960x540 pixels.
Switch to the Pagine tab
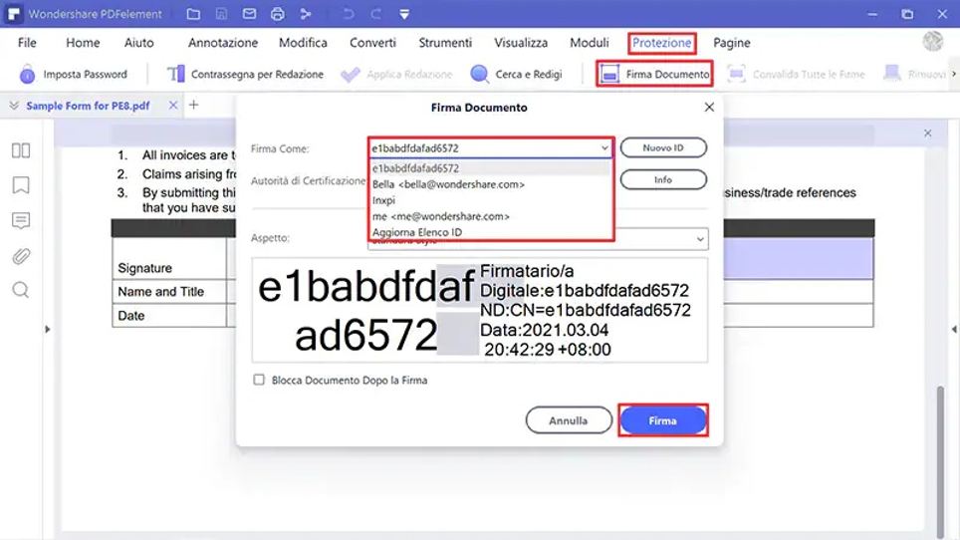(732, 43)
